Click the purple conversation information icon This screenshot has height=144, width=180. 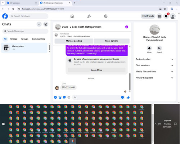click(x=127, y=27)
